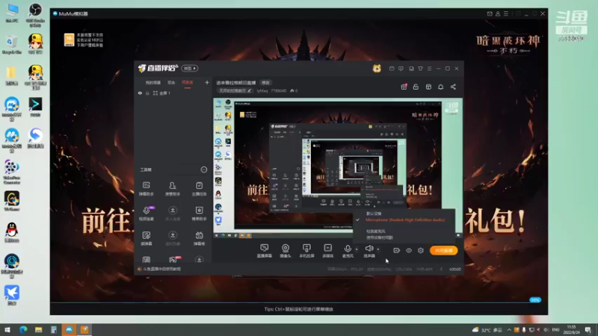Click MuMu window user account icon

coord(498,13)
